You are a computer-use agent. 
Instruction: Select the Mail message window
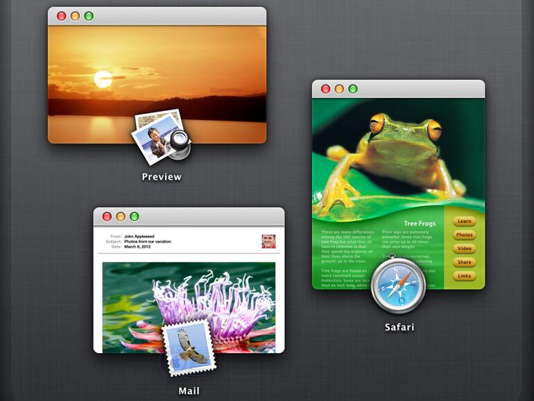pyautogui.click(x=189, y=280)
